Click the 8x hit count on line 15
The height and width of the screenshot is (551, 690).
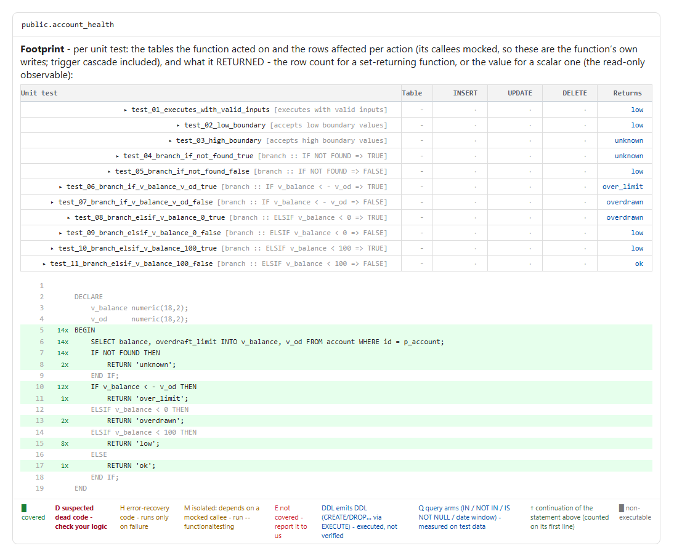[65, 444]
